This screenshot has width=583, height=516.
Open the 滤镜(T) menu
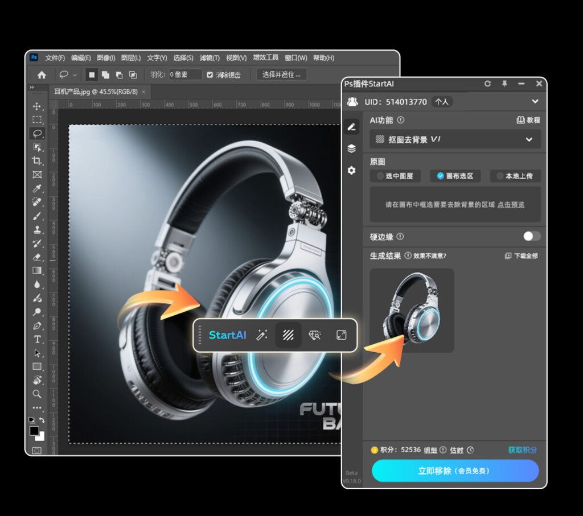pos(210,58)
